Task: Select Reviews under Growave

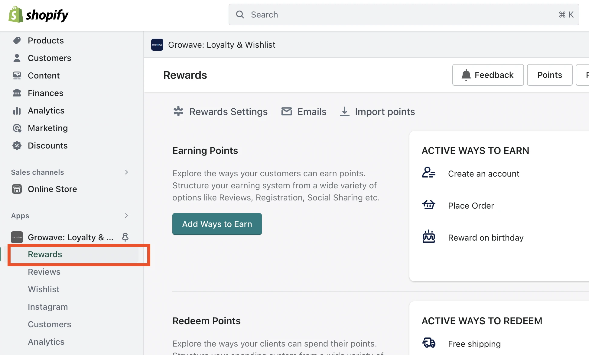Action: pyautogui.click(x=44, y=272)
